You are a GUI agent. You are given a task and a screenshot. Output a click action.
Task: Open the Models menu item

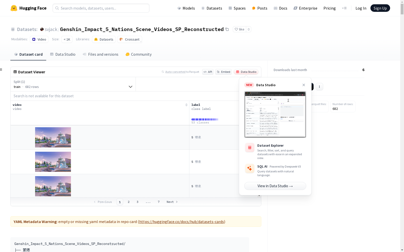186,8
